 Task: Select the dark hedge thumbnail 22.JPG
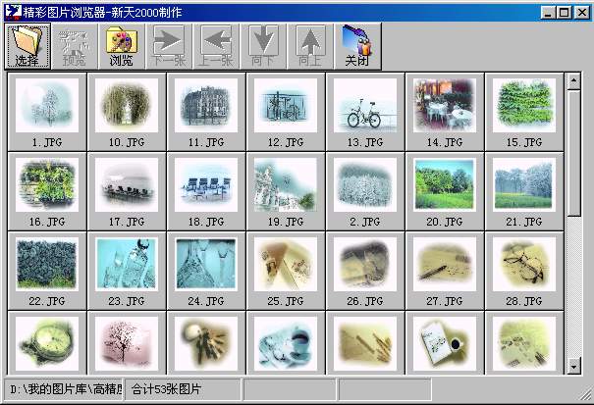coord(47,264)
